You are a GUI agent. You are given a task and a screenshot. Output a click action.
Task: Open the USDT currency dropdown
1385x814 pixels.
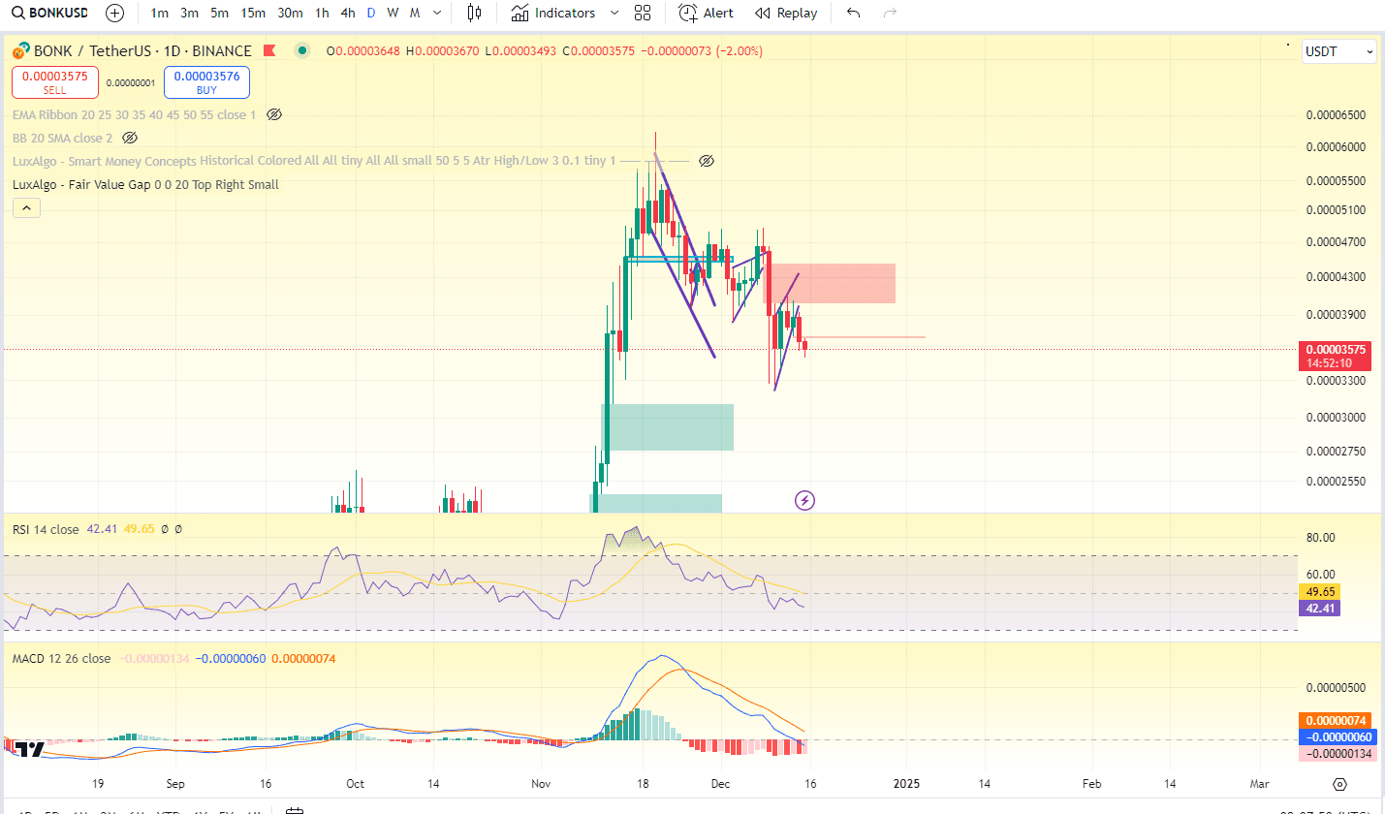1339,51
